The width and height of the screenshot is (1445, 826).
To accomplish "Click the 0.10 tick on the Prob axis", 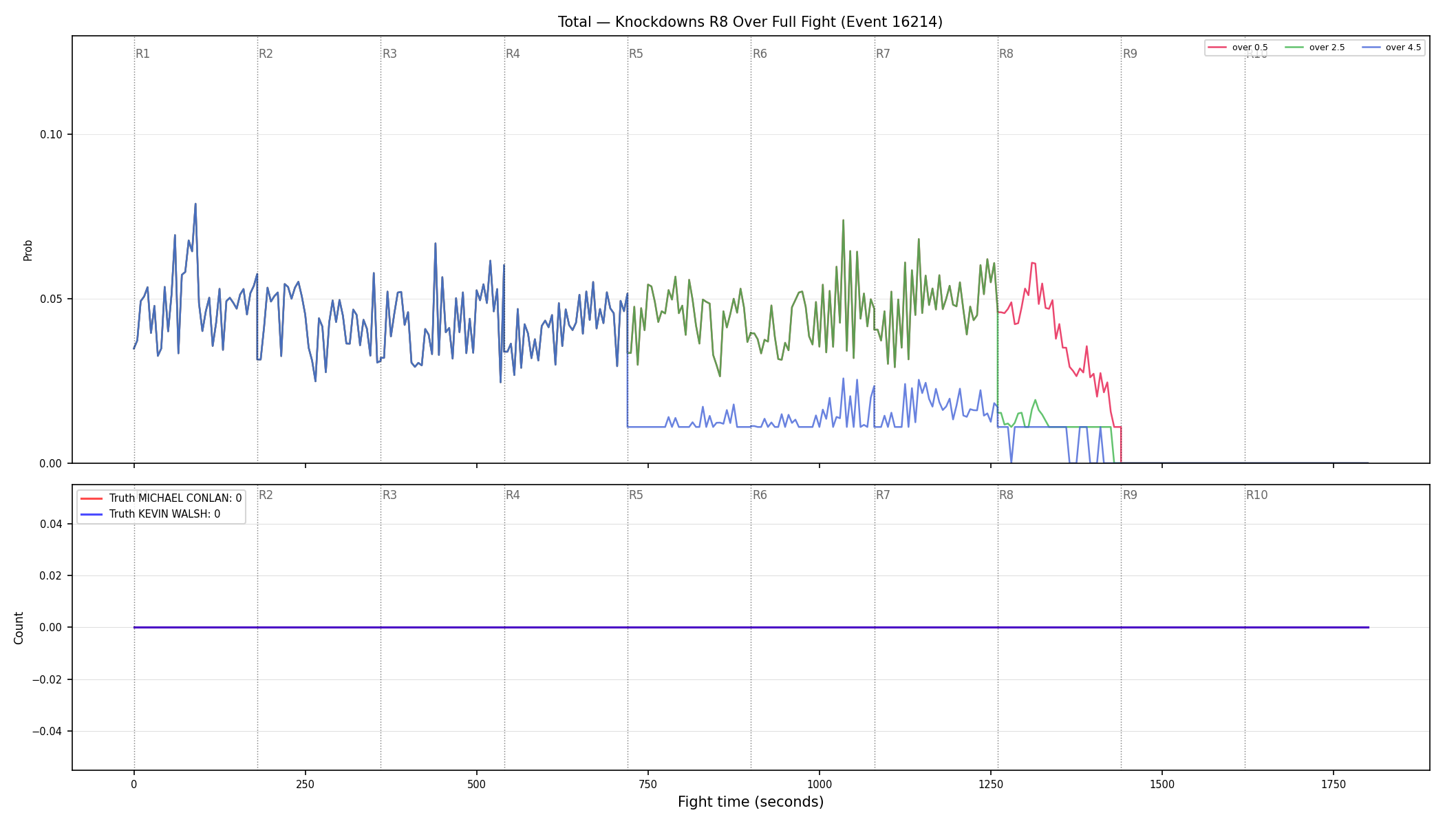I will tap(51, 134).
